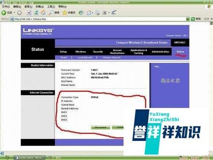Click the WRT54GC model label
This screenshot has height=160, width=213.
pyautogui.click(x=180, y=42)
